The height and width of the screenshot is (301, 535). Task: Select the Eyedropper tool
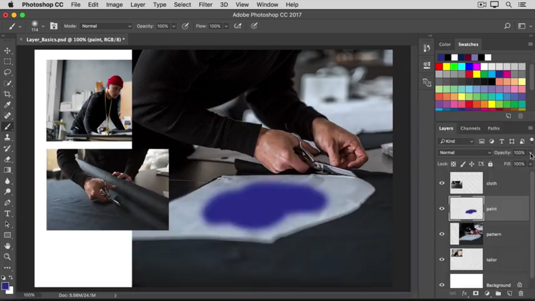(x=8, y=105)
